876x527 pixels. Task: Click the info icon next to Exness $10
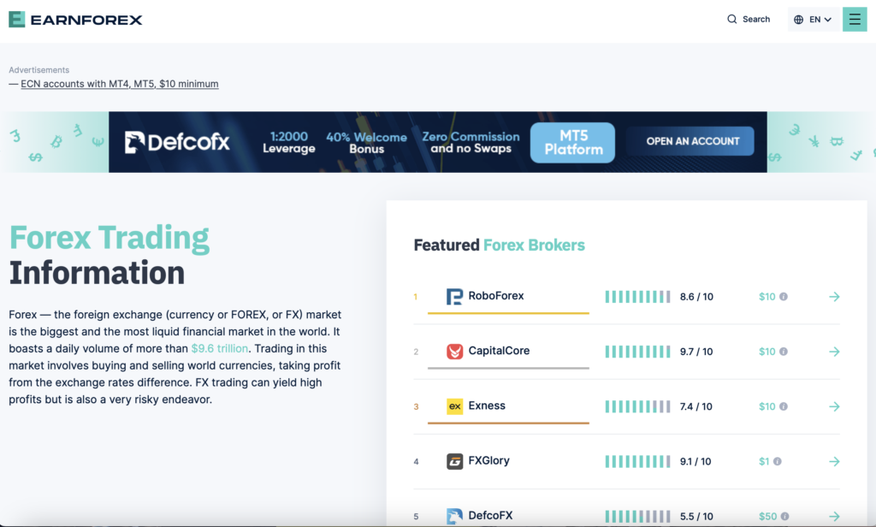tap(784, 406)
